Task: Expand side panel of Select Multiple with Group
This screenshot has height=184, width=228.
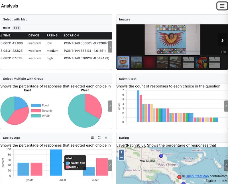Action: (110, 106)
